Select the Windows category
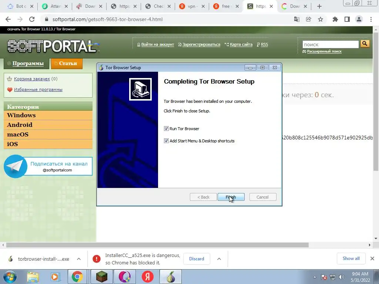The height and width of the screenshot is (284, 379). [48, 115]
